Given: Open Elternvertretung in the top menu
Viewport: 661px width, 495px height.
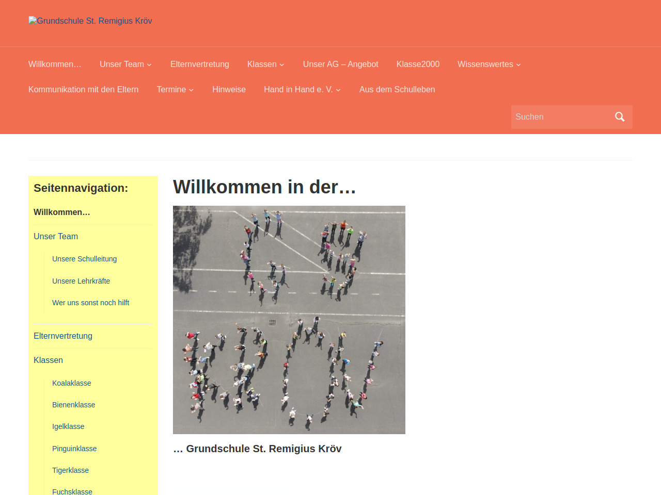Looking at the screenshot, I should click(199, 64).
